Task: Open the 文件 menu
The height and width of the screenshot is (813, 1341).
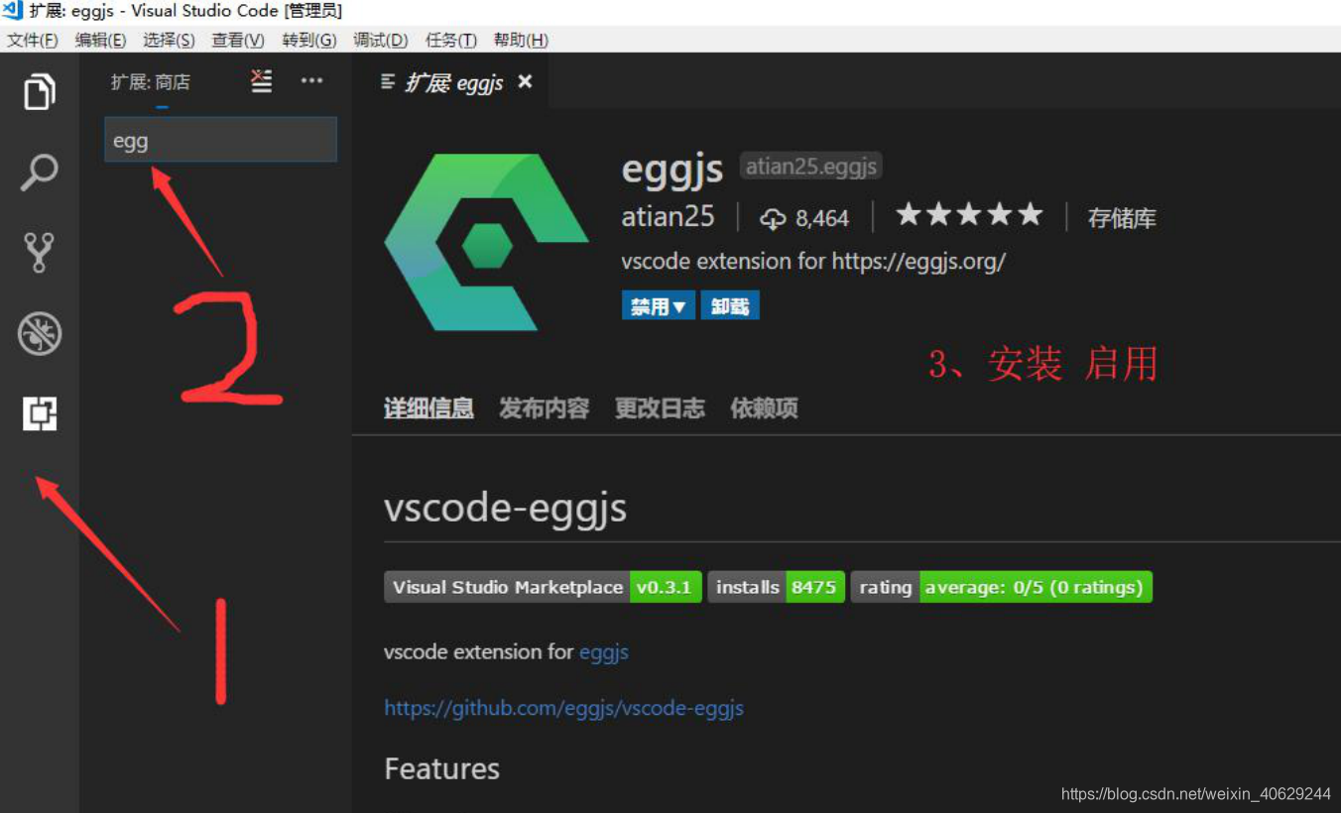Action: (33, 40)
